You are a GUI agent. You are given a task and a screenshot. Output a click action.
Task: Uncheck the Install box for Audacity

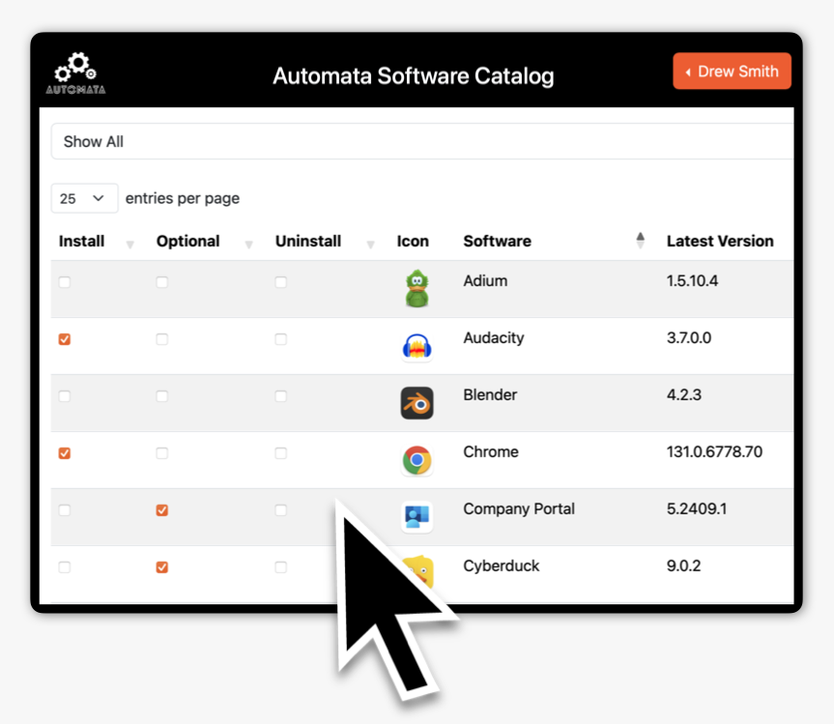65,339
